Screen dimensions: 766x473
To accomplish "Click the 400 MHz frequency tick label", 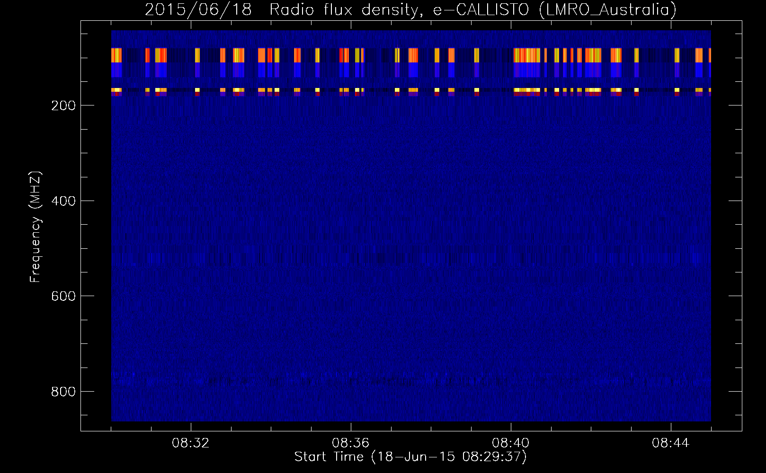I will coord(63,201).
